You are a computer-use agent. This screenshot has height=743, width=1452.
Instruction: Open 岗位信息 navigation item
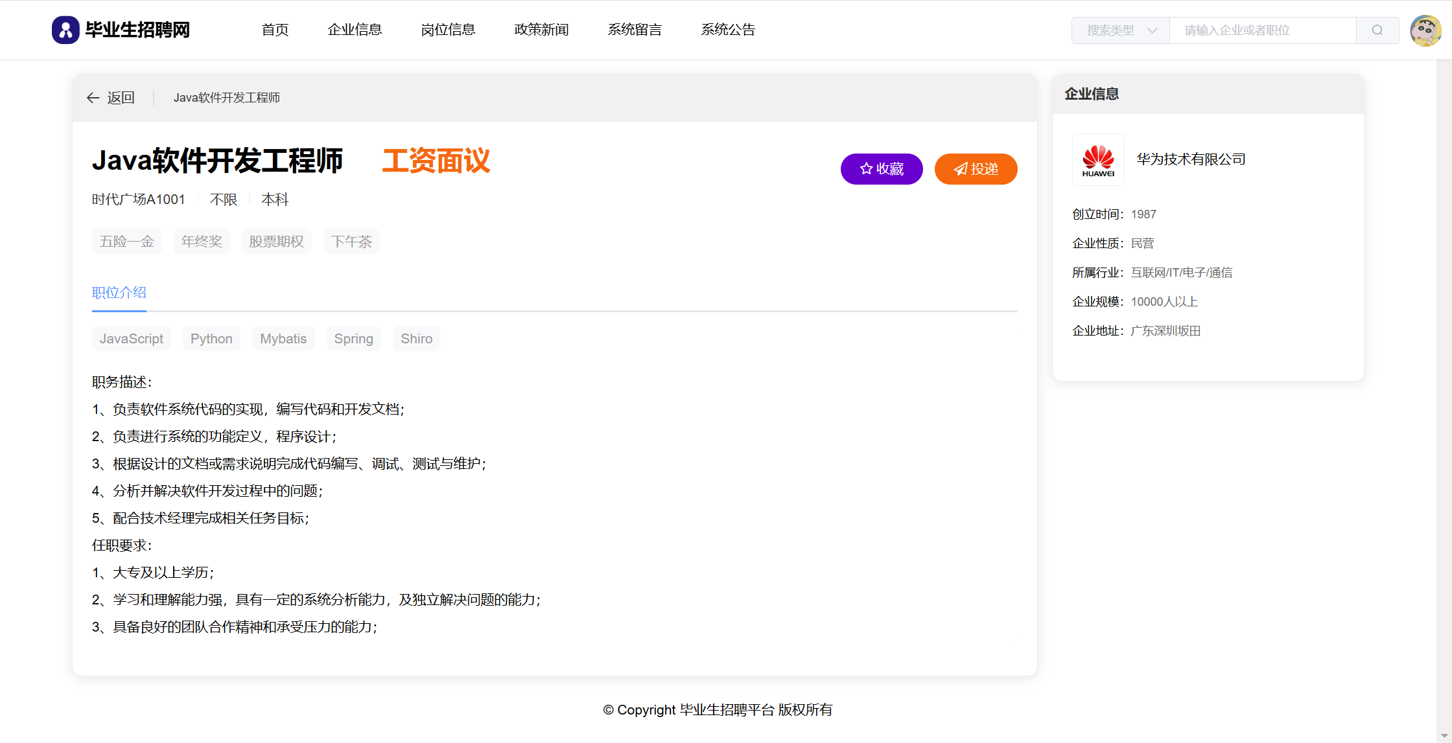(448, 30)
